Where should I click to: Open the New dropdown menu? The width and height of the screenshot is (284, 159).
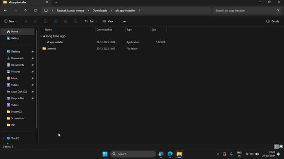[x=10, y=21]
